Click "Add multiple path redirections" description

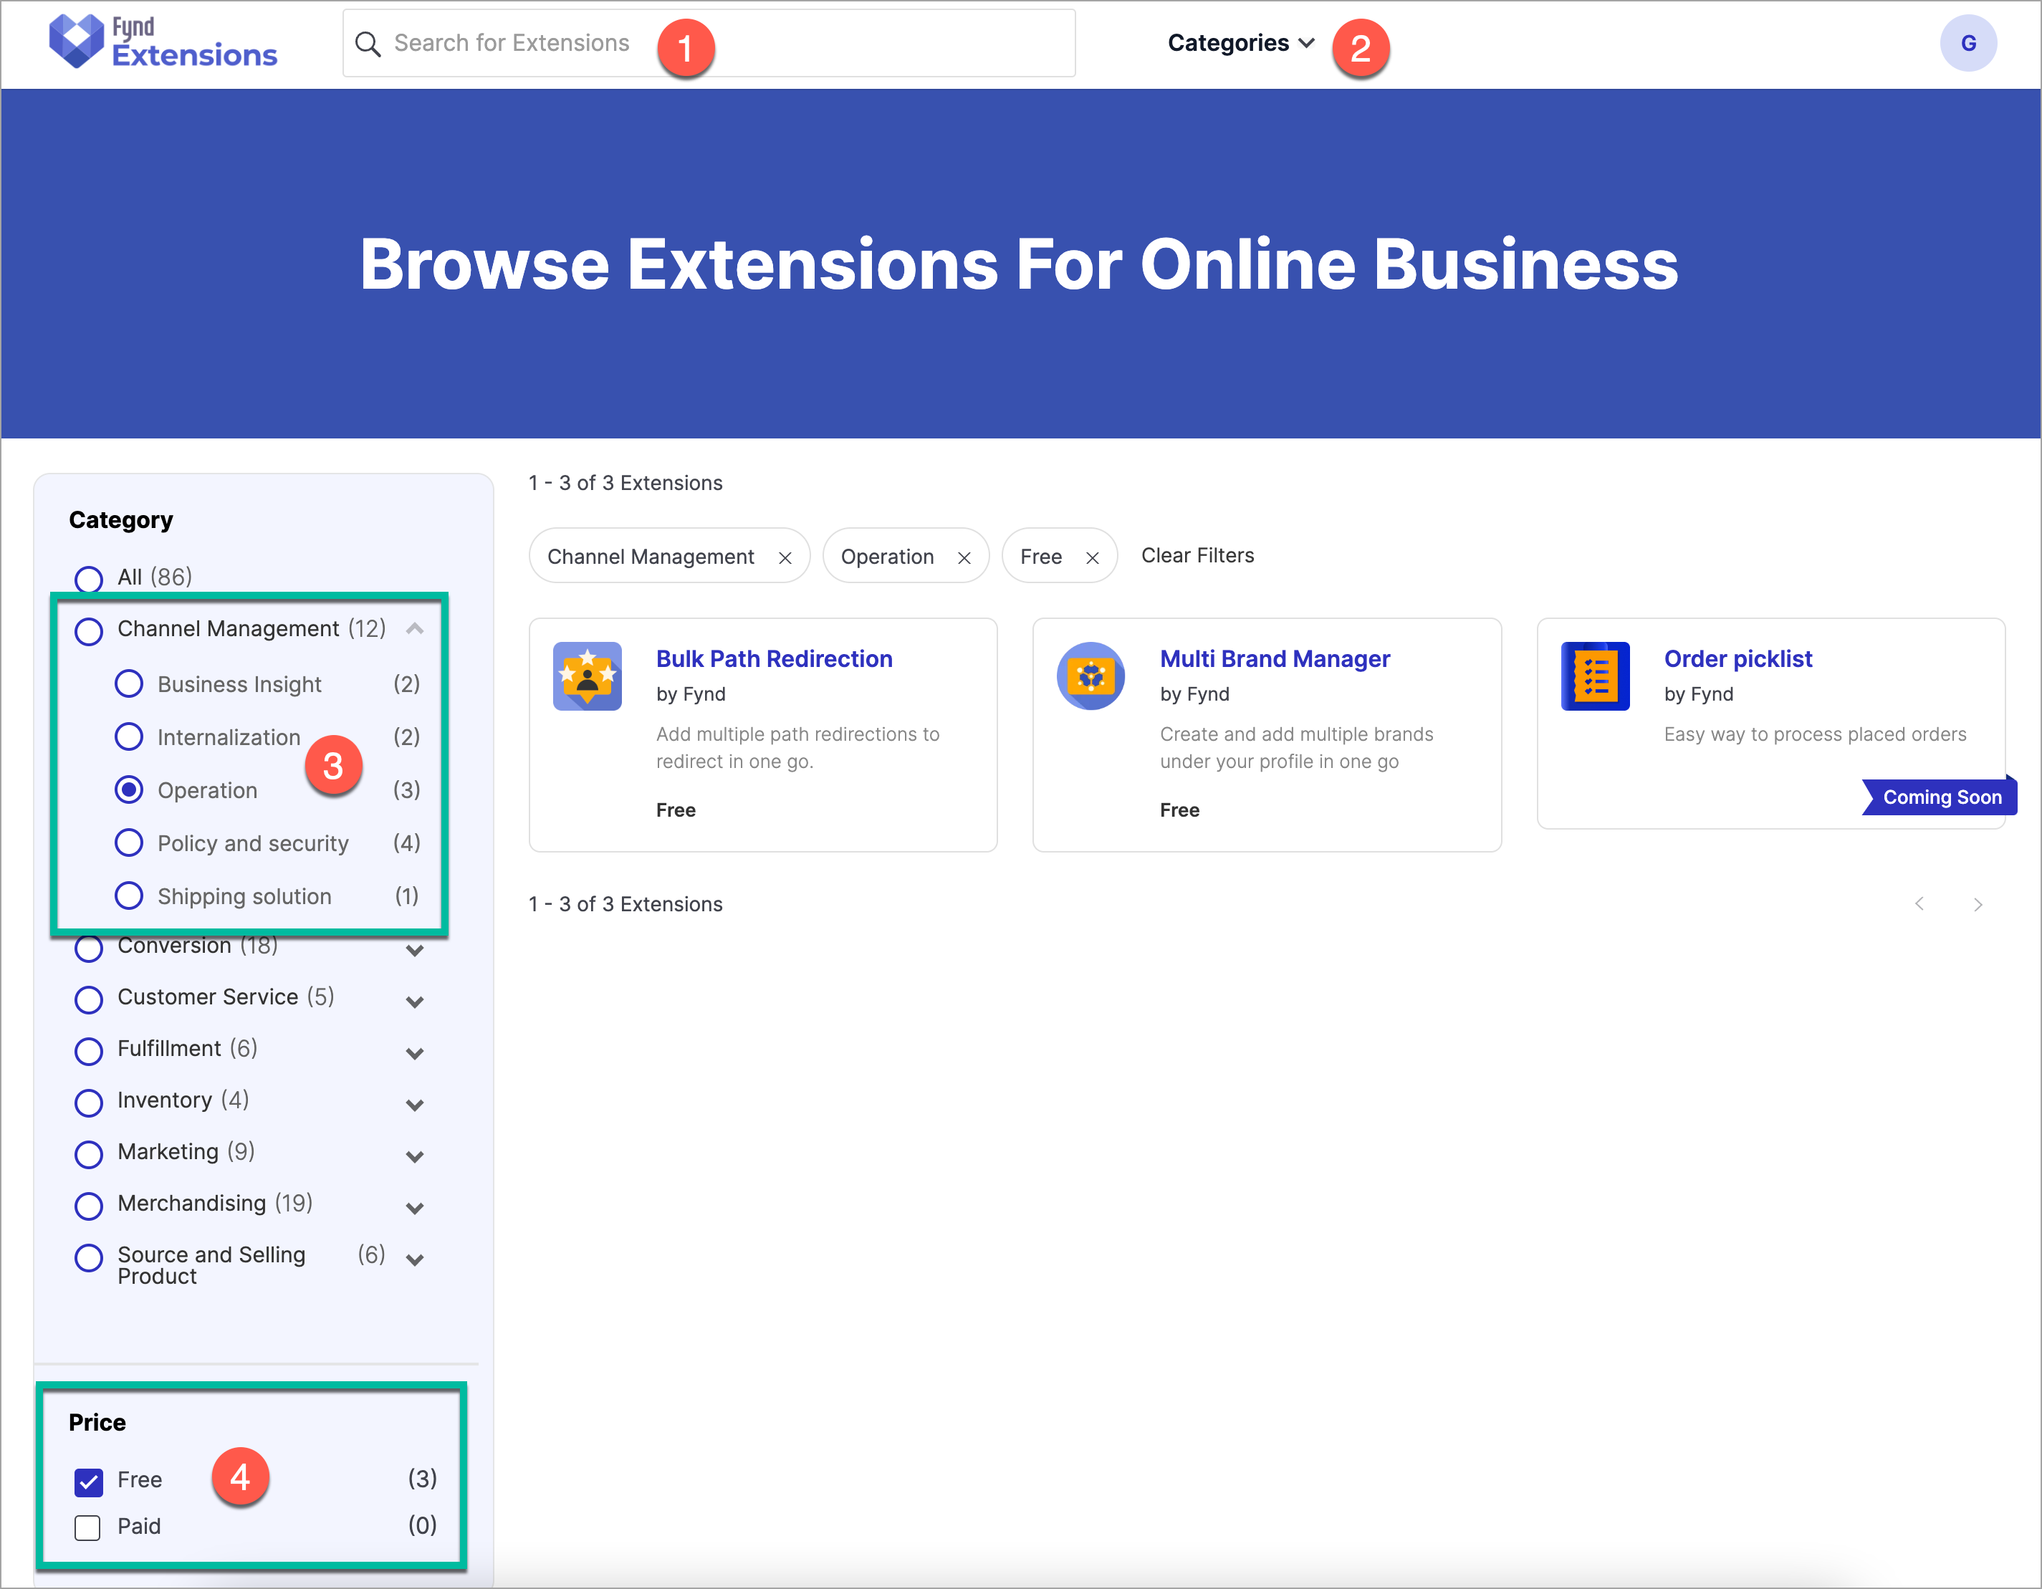click(x=797, y=747)
